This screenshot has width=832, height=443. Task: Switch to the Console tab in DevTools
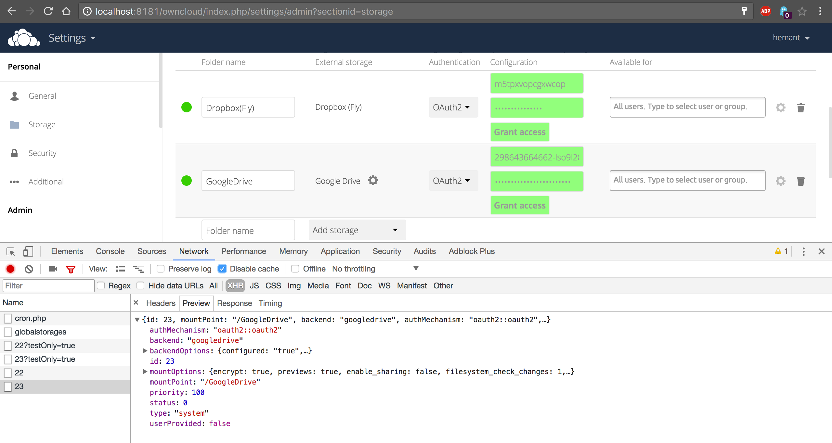point(110,251)
